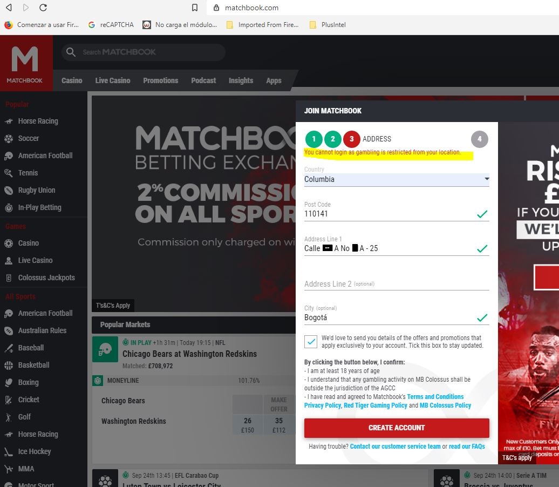The height and width of the screenshot is (487, 559).
Task: Open Apps tab
Action: click(x=274, y=80)
